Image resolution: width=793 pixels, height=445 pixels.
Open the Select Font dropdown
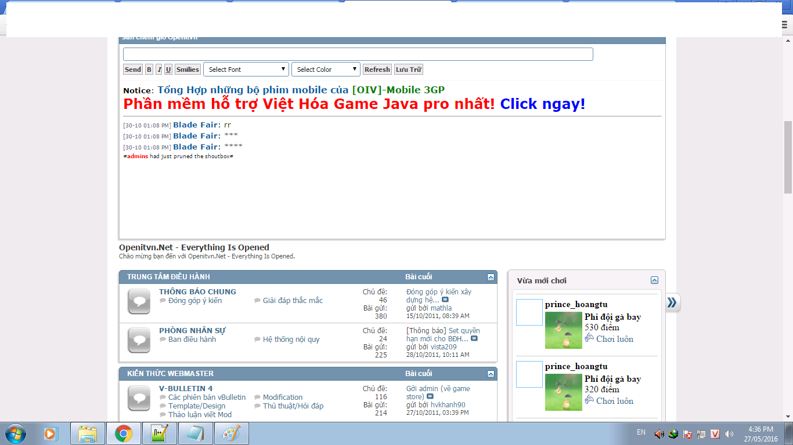click(x=246, y=70)
